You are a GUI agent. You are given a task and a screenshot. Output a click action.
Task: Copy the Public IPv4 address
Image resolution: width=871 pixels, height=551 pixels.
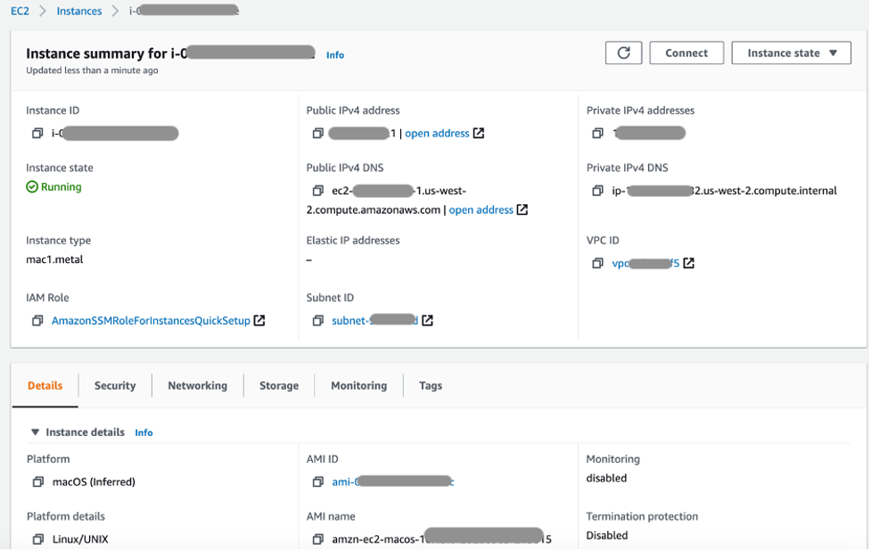(318, 132)
